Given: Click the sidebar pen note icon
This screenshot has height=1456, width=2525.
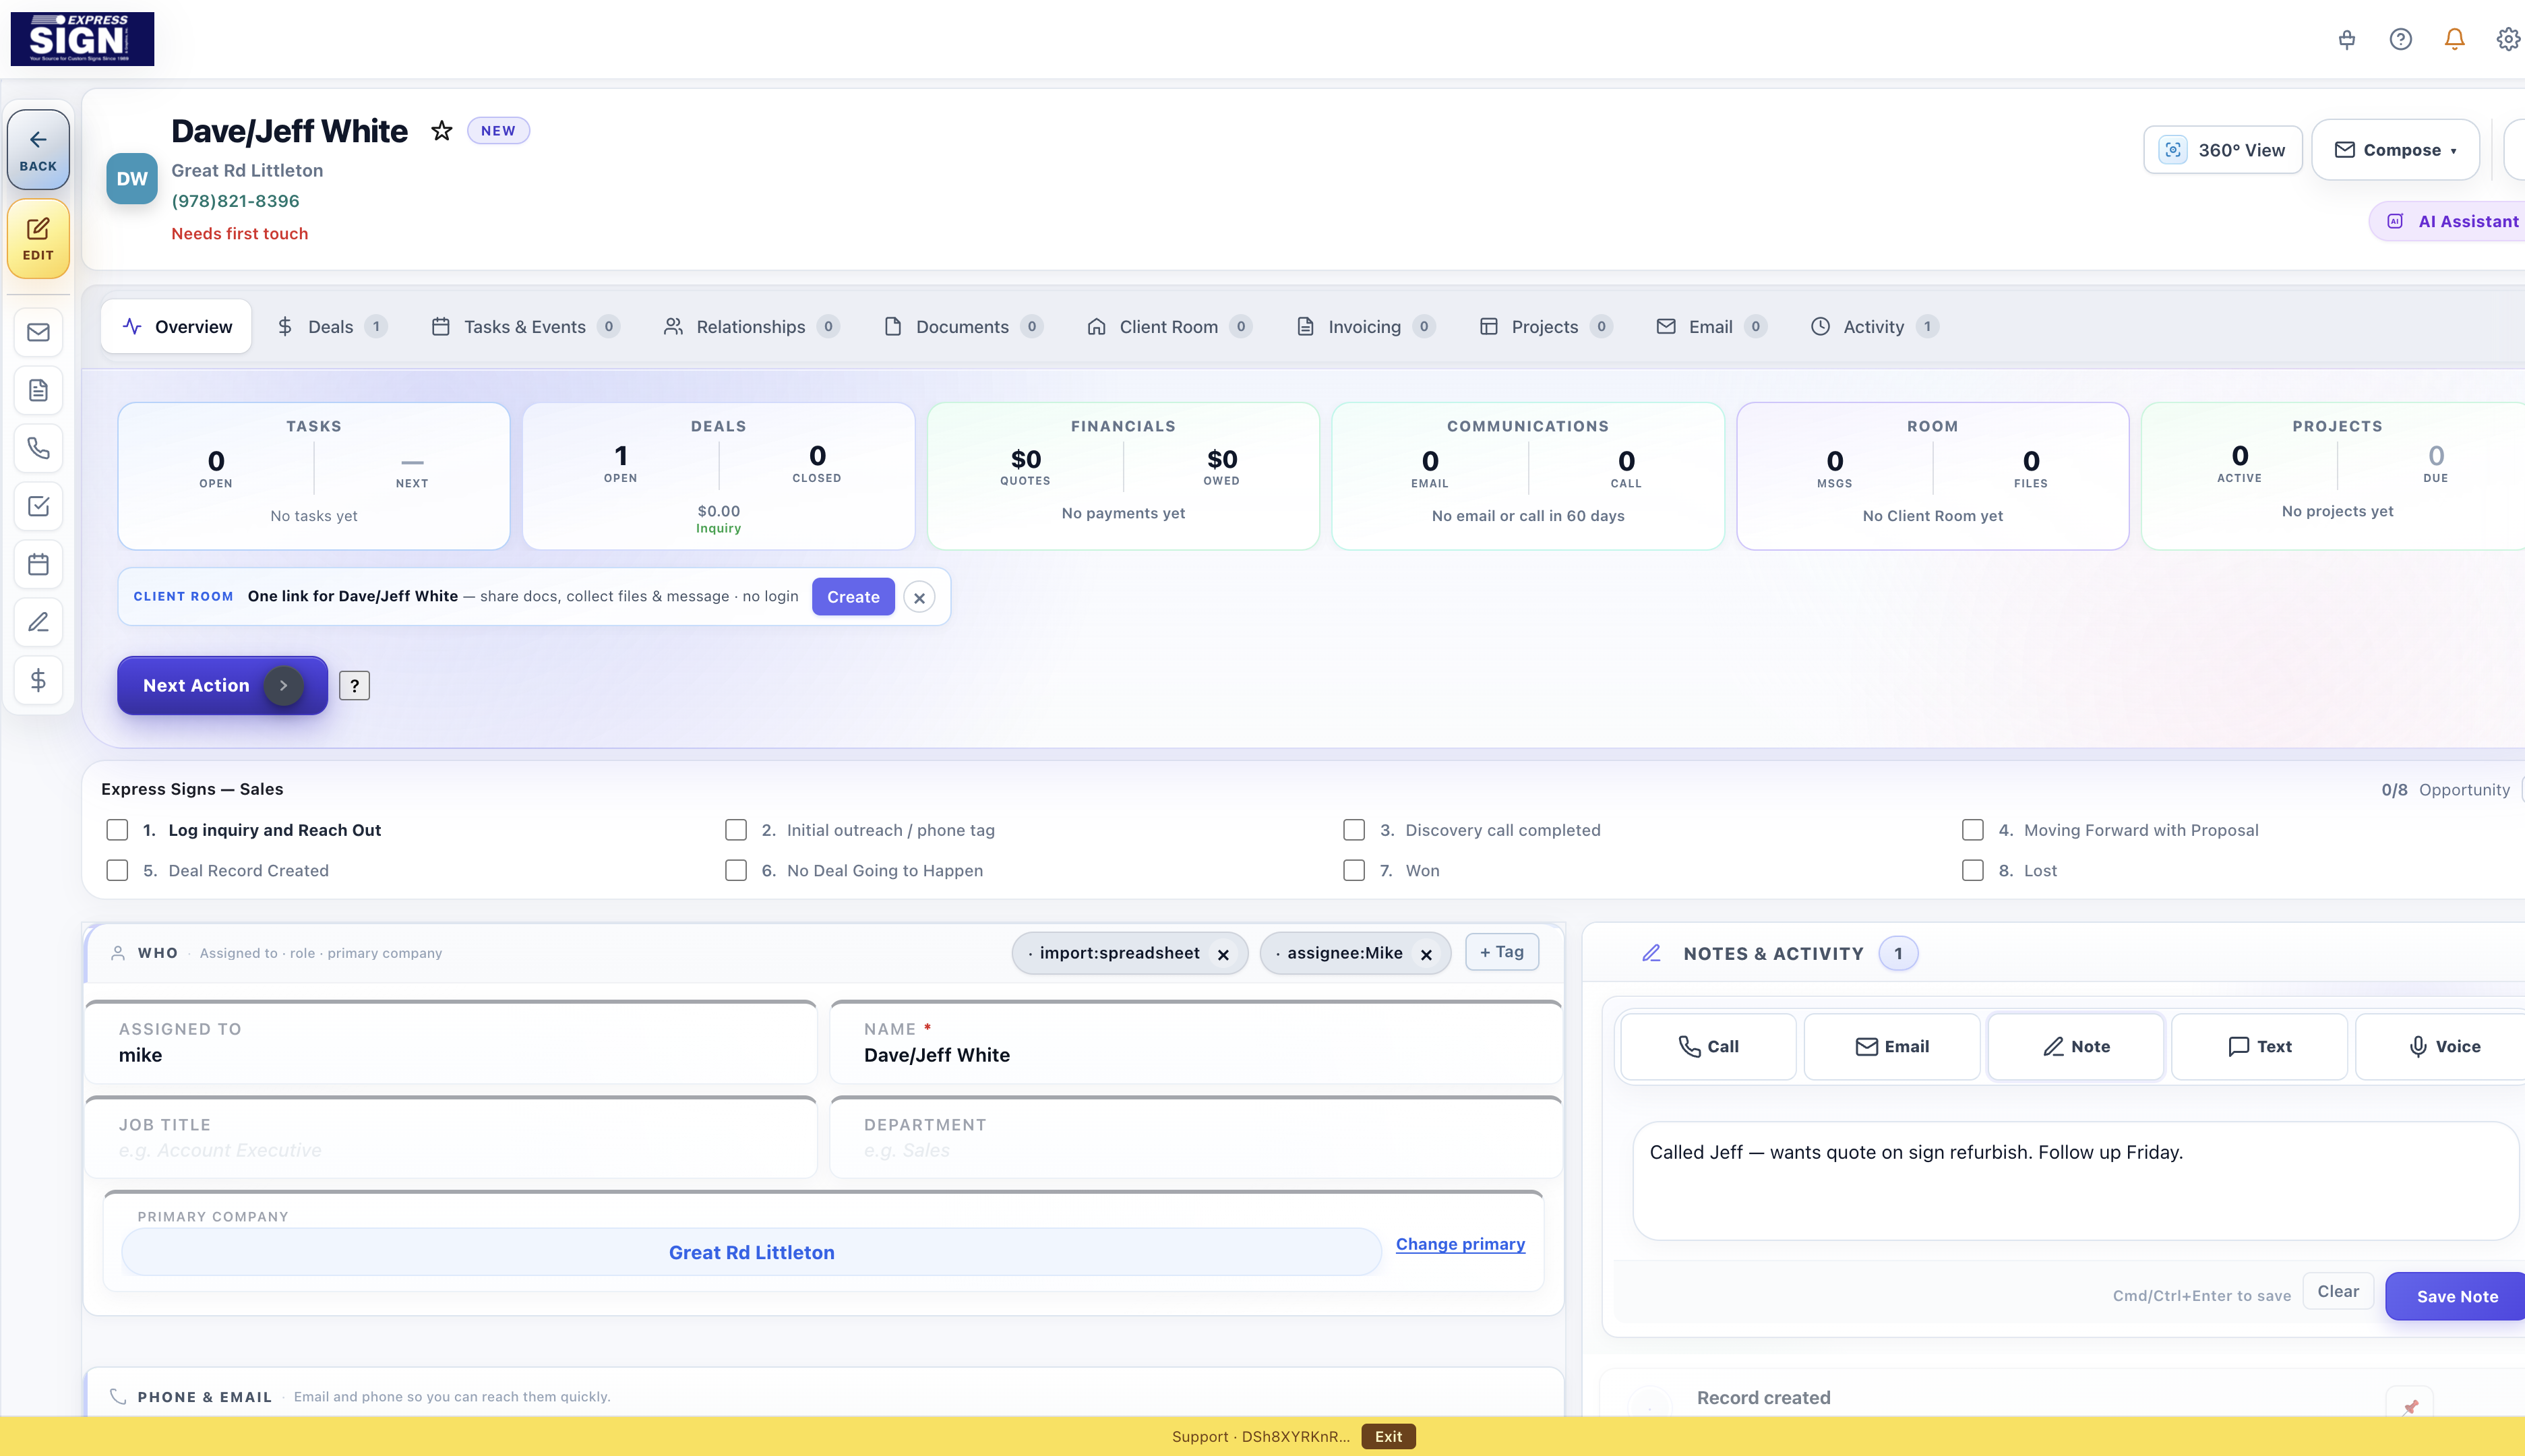Looking at the screenshot, I should pos(38,622).
